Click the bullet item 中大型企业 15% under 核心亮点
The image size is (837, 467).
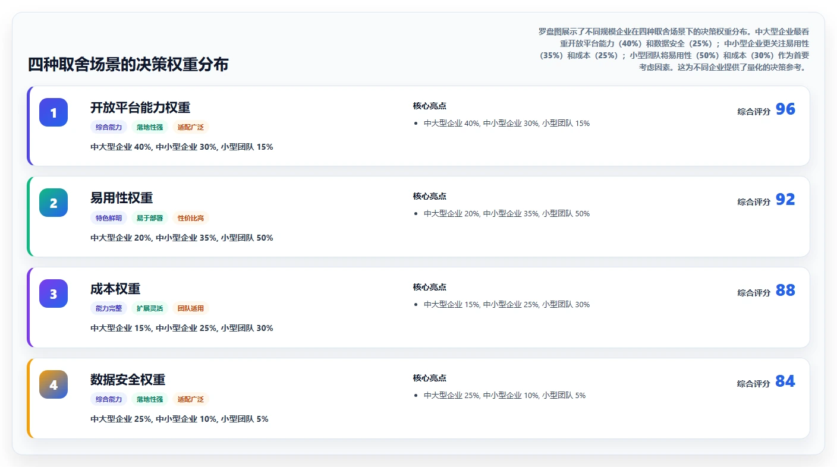coord(506,305)
